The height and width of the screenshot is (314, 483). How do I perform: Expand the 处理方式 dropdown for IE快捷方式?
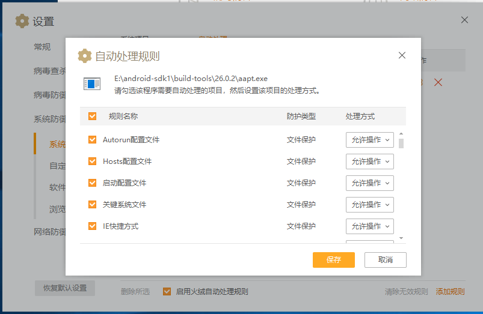point(369,226)
